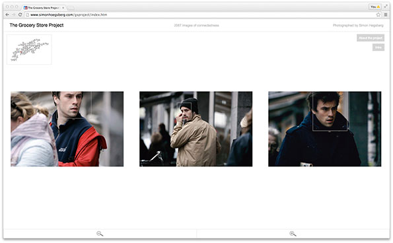Close The Grocery Store Project tab
This screenshot has height=243, width=393.
(63, 8)
